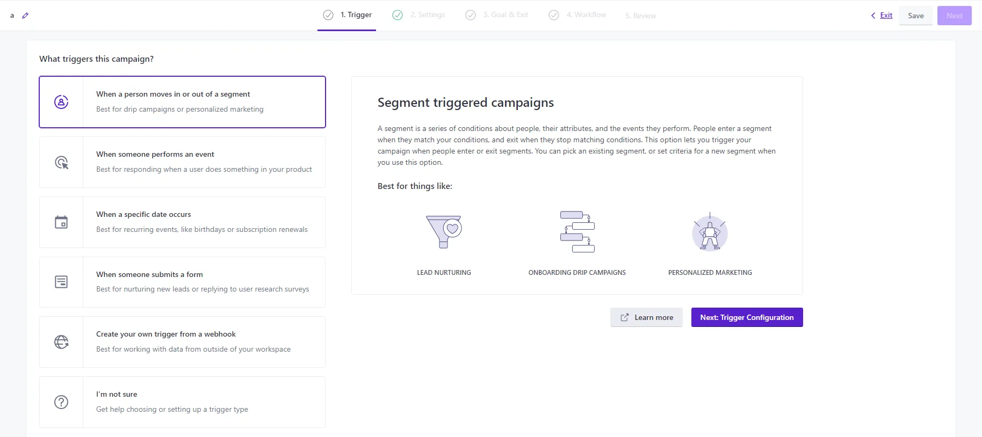Screen dimensions: 982x437
Task: Click the lead nurturing funnel illustration
Action: (x=444, y=232)
